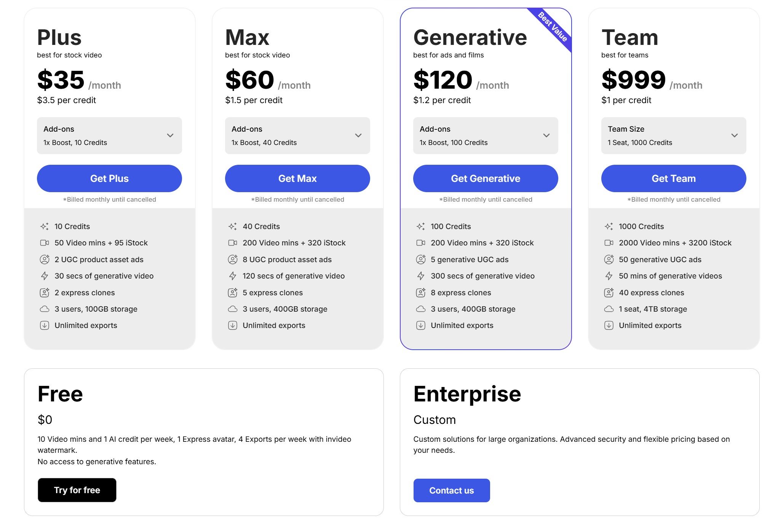Choose the Get Generative button

pyautogui.click(x=486, y=178)
